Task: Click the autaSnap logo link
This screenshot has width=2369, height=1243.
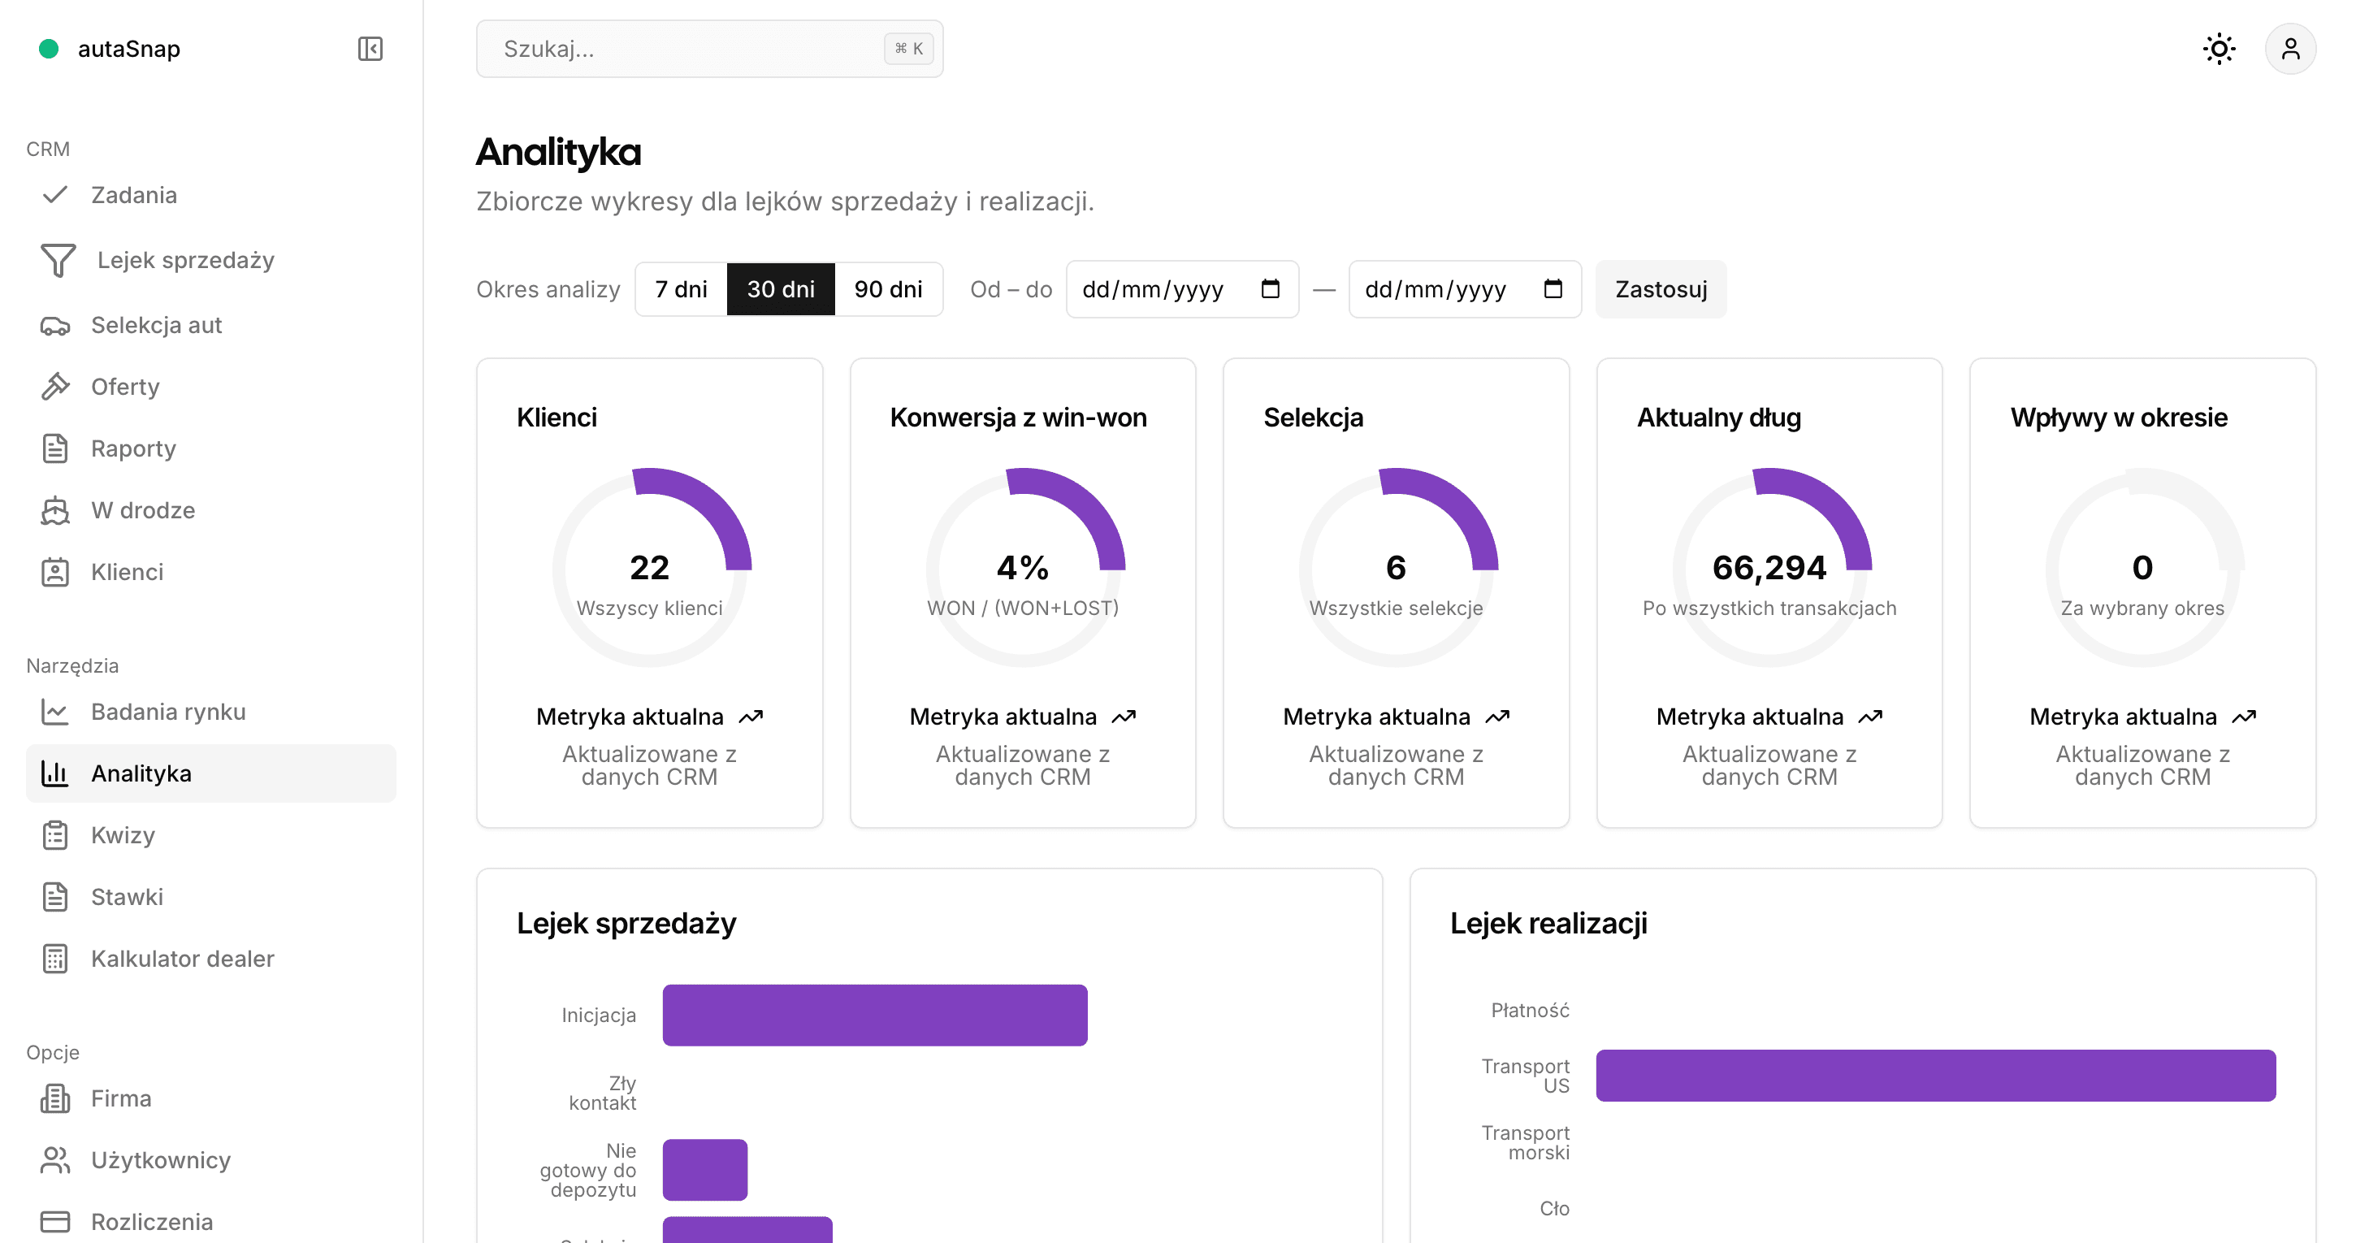Action: 110,49
